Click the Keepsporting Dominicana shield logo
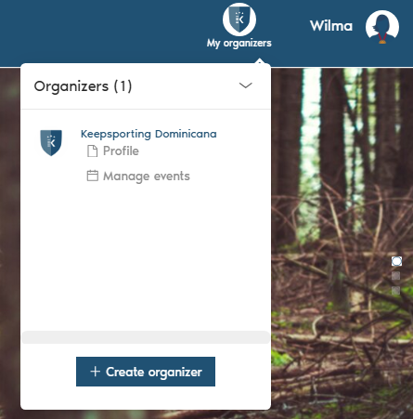Image resolution: width=413 pixels, height=419 pixels. click(x=51, y=143)
